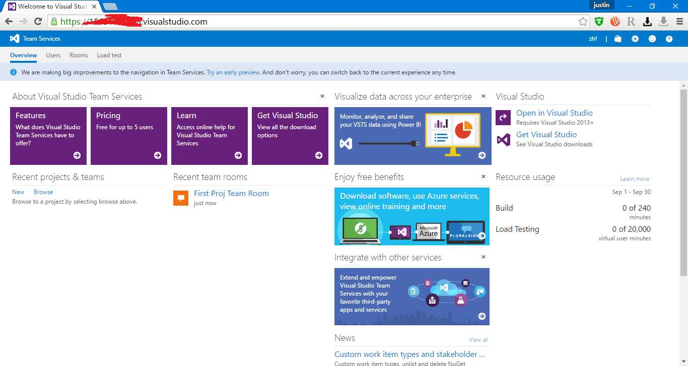This screenshot has height=366, width=688.
Task: Click the smiley feedback icon
Action: (x=652, y=39)
